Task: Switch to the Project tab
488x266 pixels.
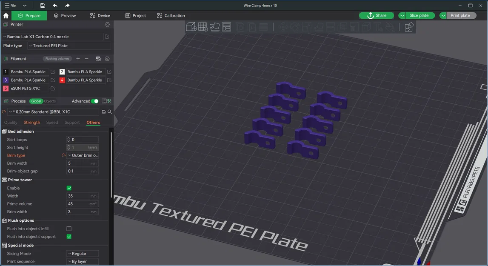Action: 135,16
